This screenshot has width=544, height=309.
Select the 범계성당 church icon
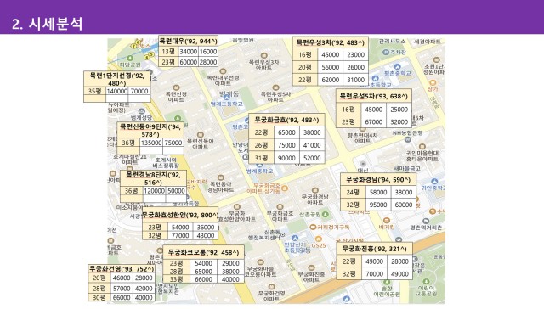pyautogui.click(x=141, y=111)
